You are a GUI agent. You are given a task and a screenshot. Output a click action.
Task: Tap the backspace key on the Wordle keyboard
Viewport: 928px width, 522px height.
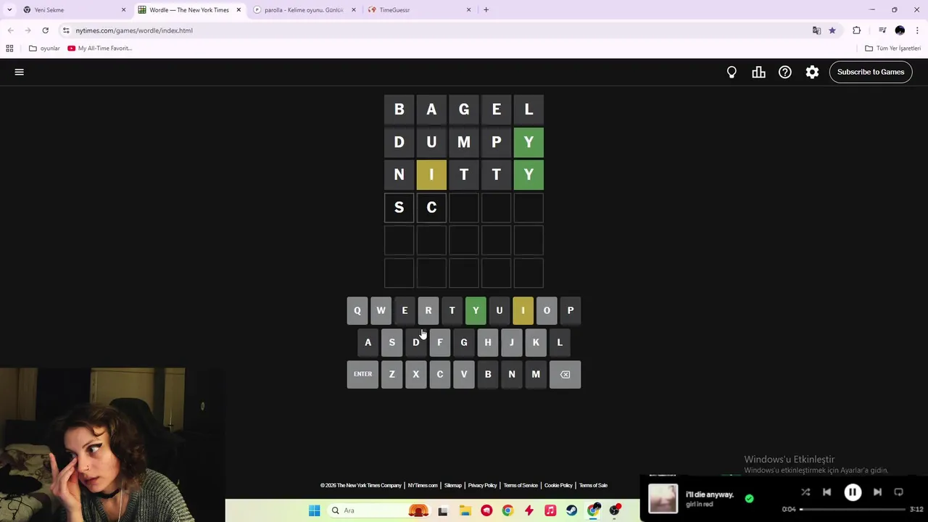click(565, 374)
